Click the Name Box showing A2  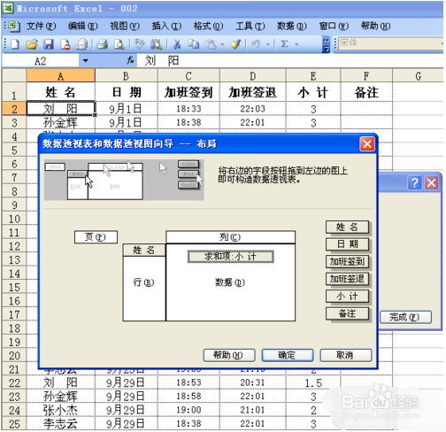coord(41,61)
